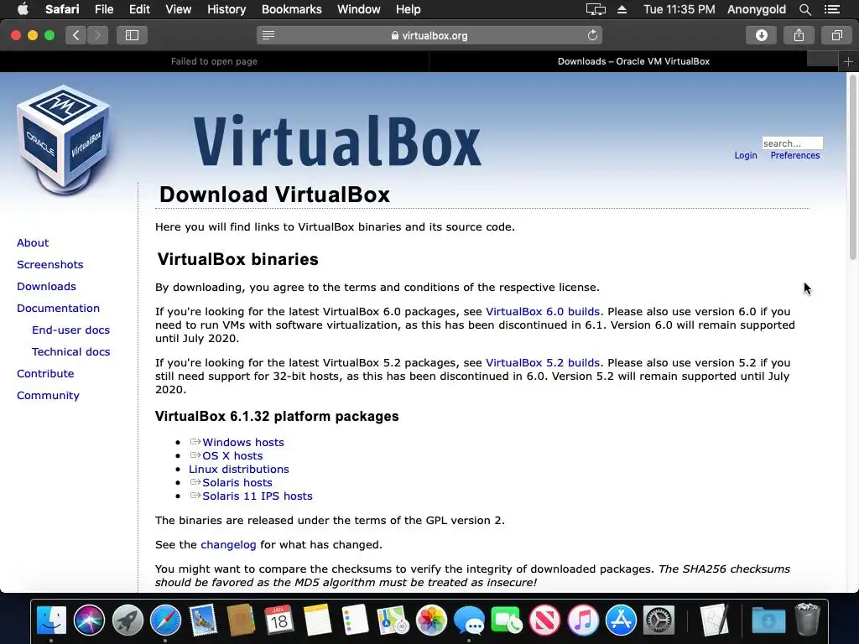Open App Store from the Dock
Screen dimensions: 859x644
(x=621, y=621)
